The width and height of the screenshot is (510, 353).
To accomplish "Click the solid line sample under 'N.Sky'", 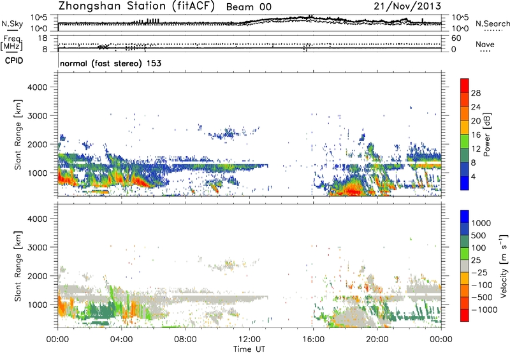I will 12,30.
